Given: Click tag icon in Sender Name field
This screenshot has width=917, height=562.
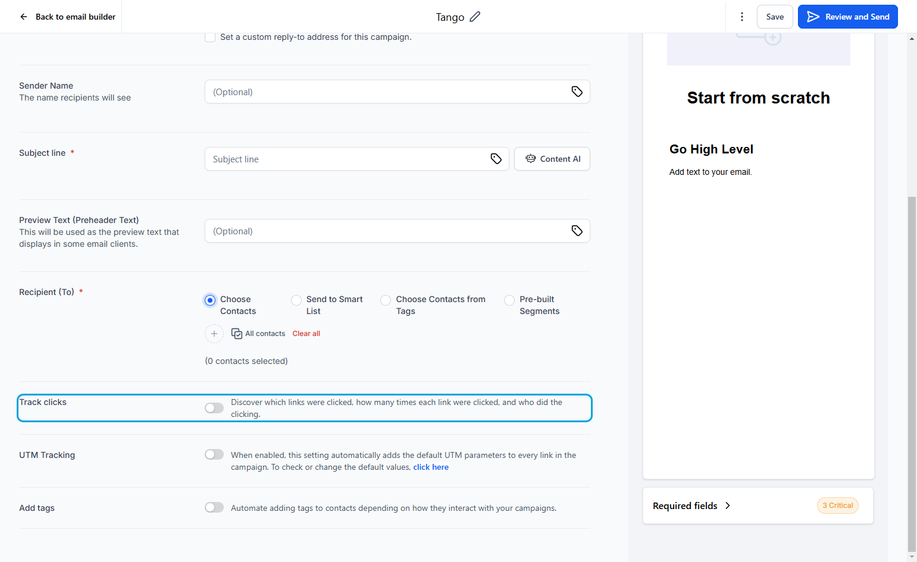Looking at the screenshot, I should [577, 92].
